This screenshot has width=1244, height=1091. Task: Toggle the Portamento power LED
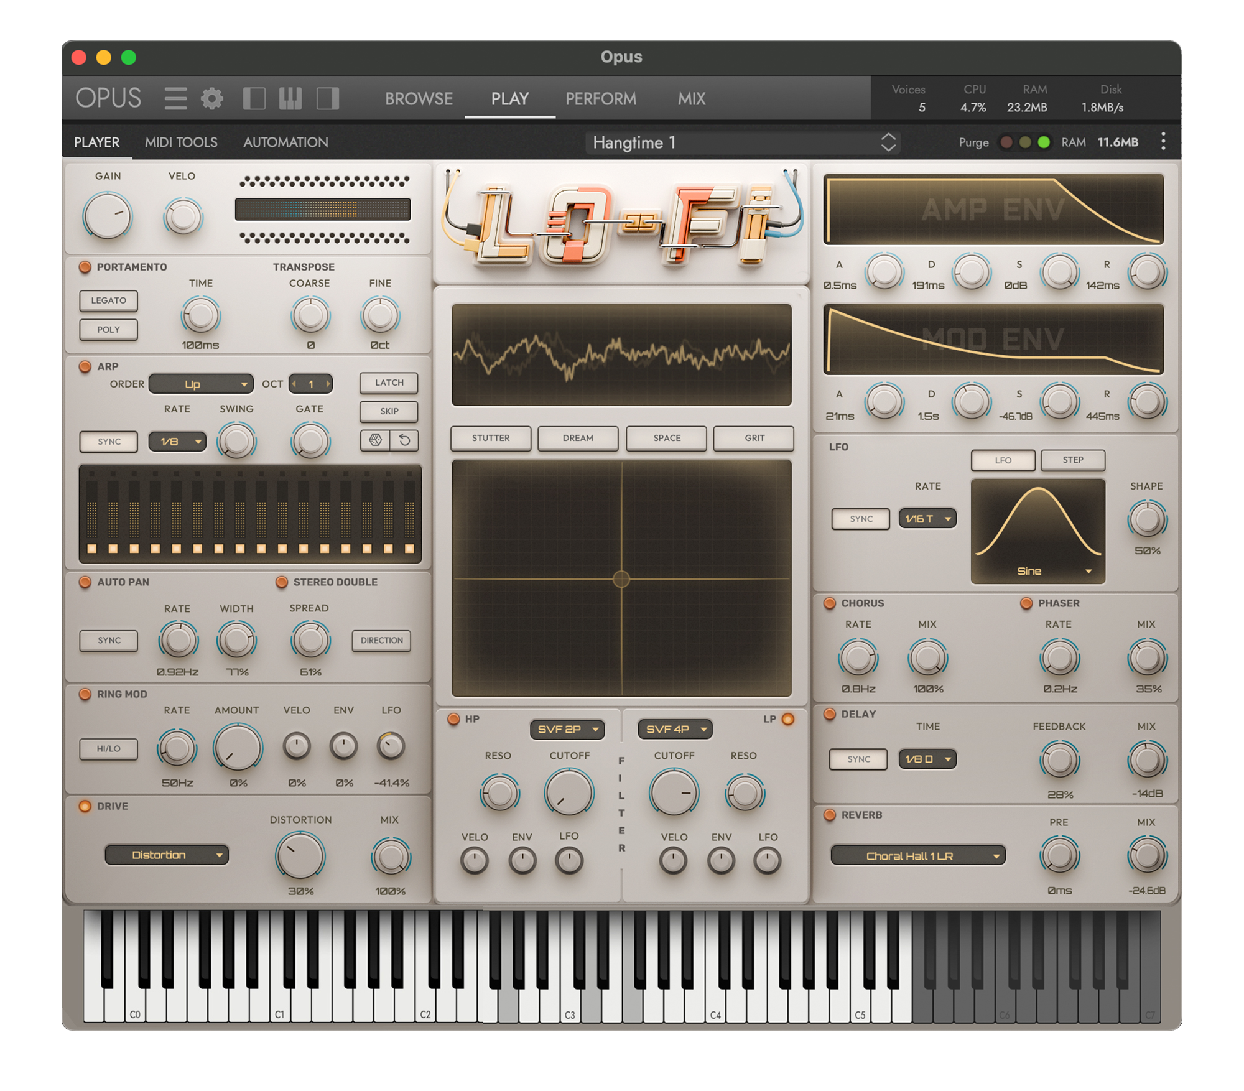point(85,267)
